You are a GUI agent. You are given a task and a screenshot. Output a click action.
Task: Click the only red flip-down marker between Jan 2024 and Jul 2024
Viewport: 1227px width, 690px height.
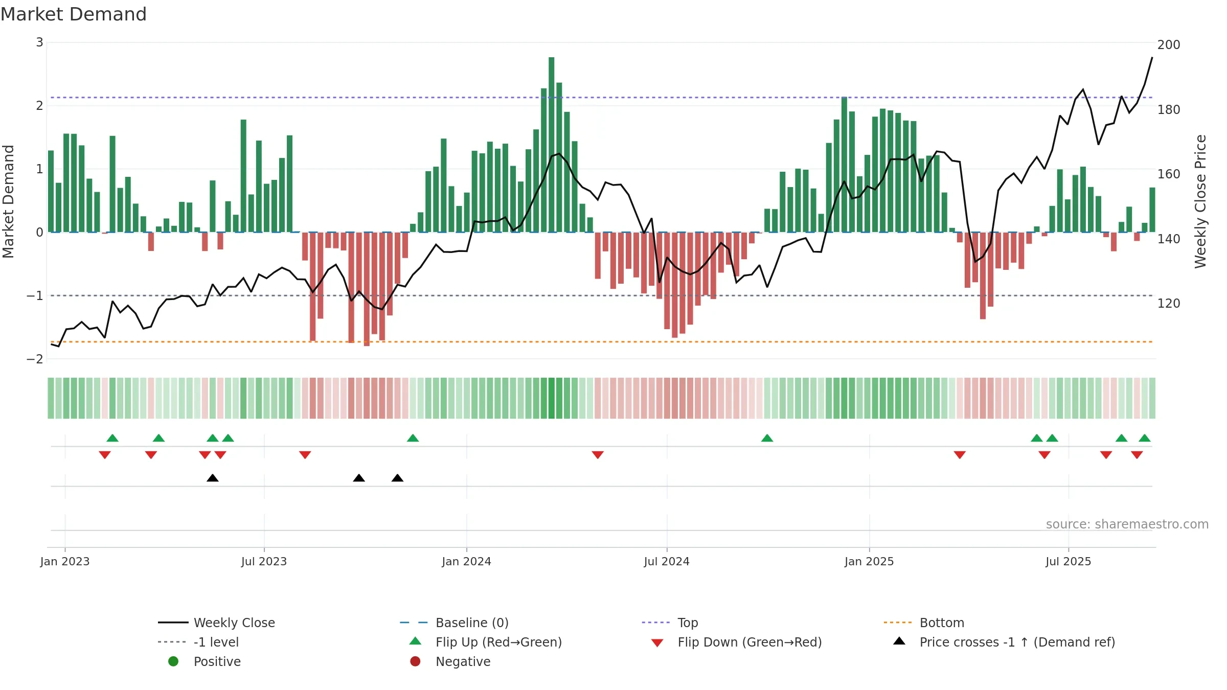click(598, 455)
